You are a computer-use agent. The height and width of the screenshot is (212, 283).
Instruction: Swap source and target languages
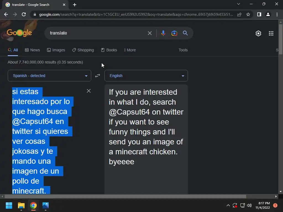pos(98,76)
